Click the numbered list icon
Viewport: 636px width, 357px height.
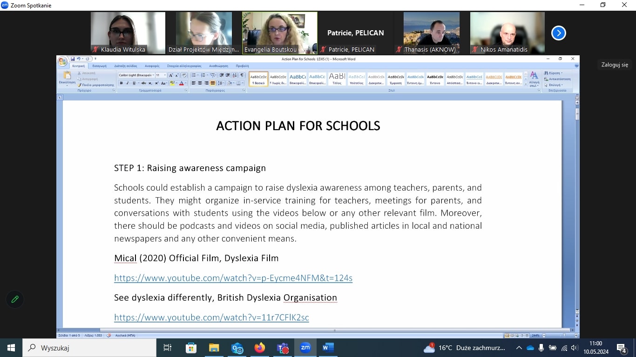click(203, 75)
